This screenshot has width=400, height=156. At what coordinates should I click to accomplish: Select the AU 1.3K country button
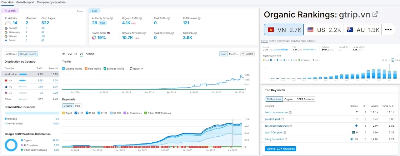point(362,30)
